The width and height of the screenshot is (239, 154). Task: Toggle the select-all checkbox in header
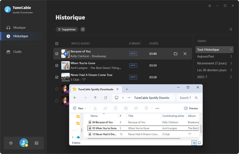click(57, 43)
